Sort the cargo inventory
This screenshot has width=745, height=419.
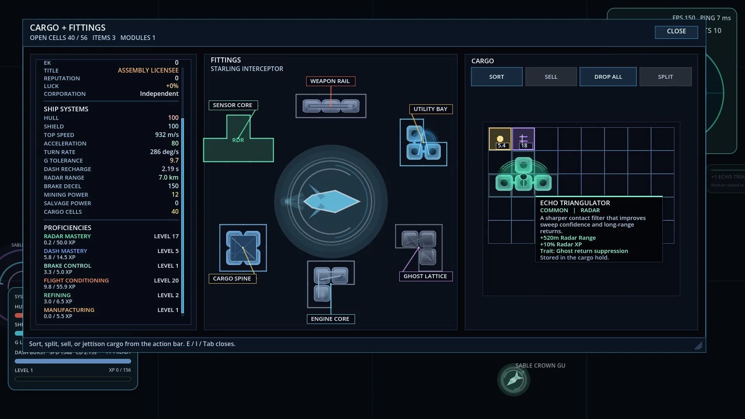[497, 77]
